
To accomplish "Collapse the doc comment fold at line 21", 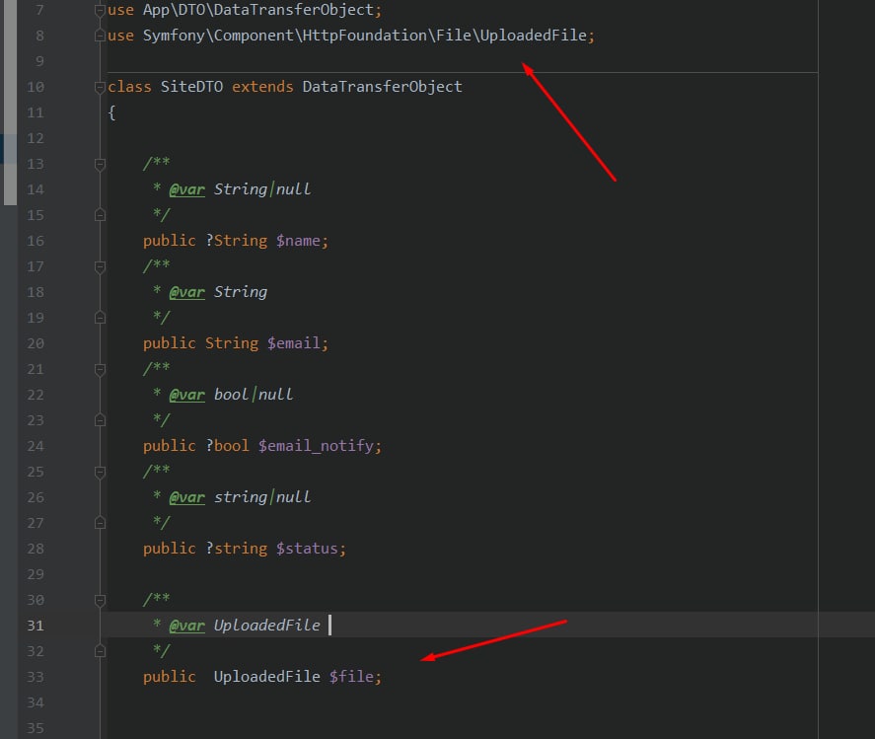I will [100, 369].
